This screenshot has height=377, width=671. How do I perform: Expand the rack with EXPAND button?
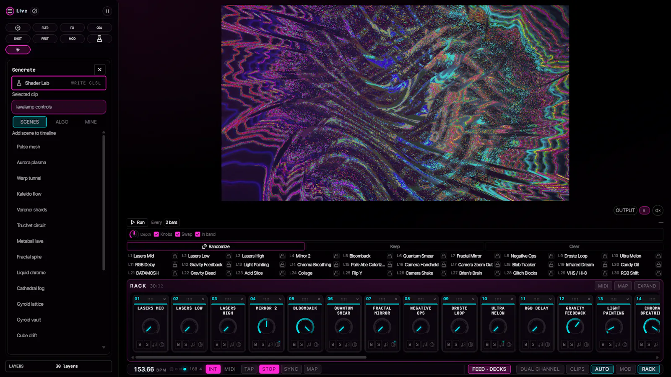tap(647, 286)
